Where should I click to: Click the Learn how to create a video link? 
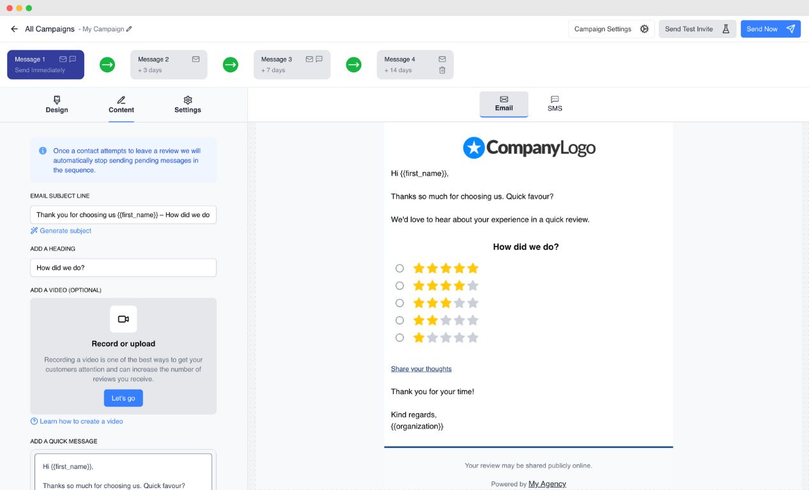[x=81, y=421]
